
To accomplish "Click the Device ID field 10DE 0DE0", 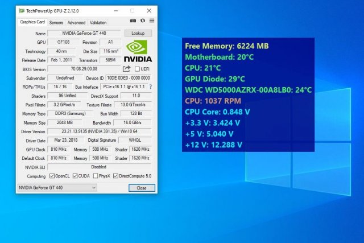I will pyautogui.click(x=129, y=78).
